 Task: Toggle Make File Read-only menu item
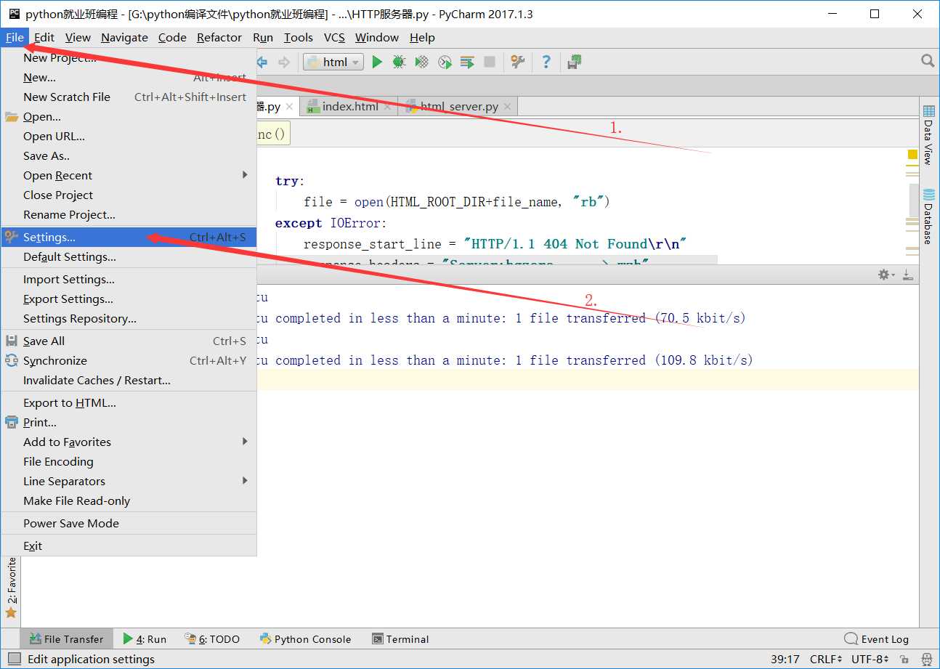coord(129,500)
